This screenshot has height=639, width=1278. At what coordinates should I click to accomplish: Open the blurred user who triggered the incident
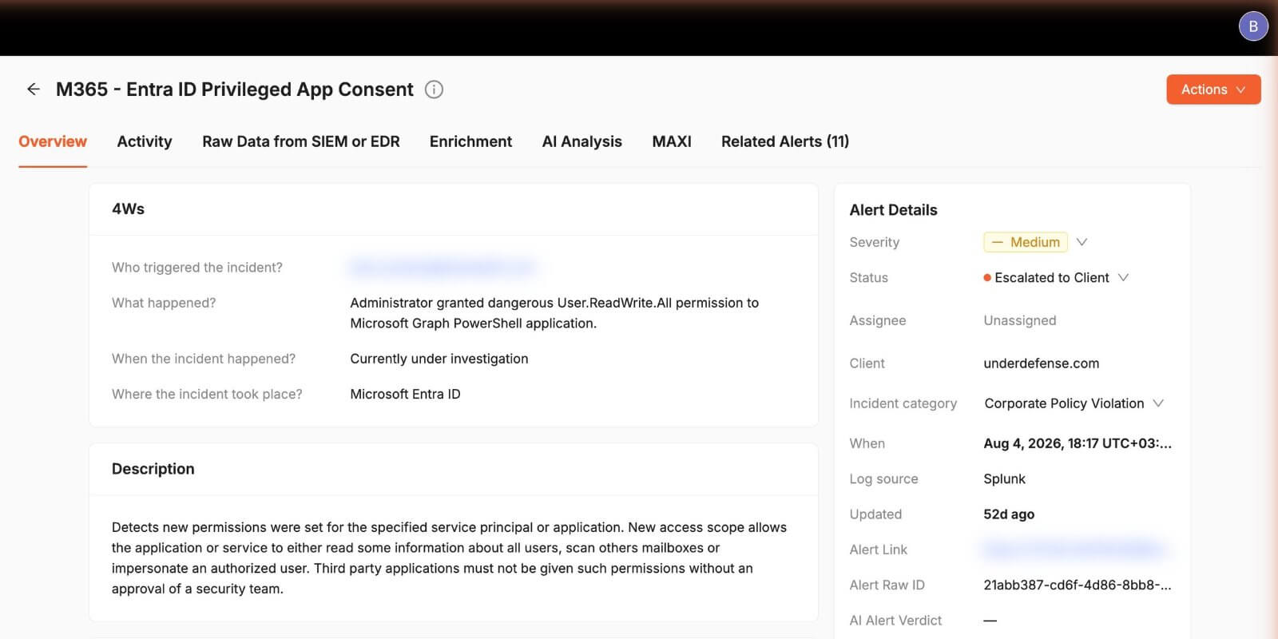click(442, 268)
